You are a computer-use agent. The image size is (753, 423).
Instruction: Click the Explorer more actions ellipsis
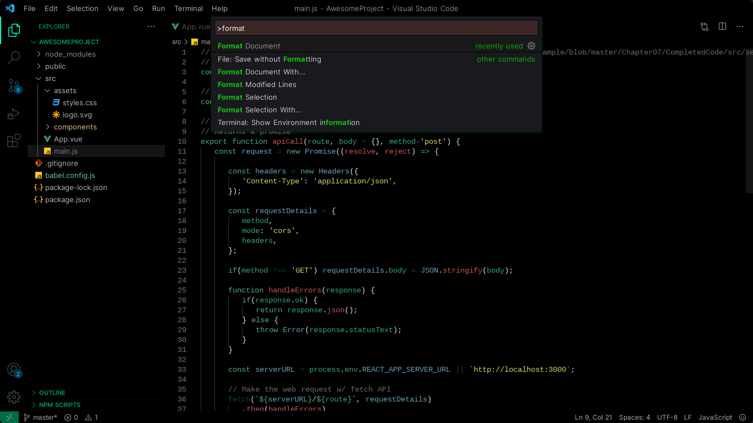click(x=151, y=26)
